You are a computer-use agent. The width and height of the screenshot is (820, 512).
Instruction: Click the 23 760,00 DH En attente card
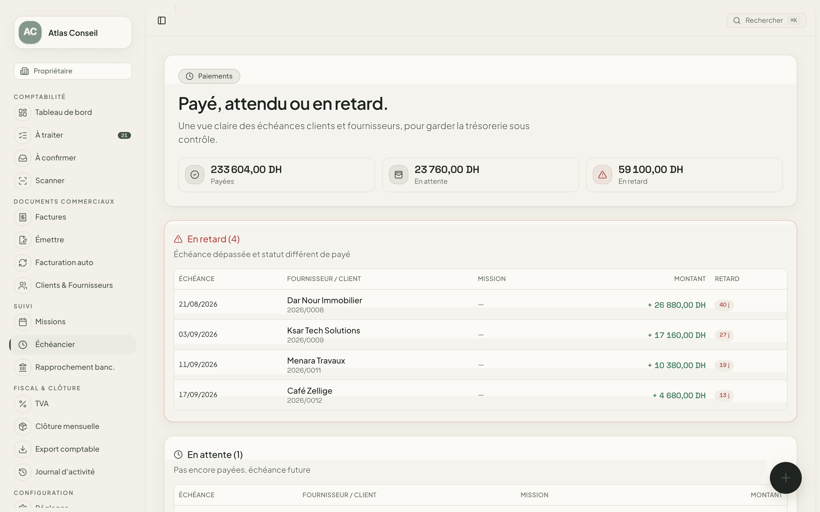point(481,175)
